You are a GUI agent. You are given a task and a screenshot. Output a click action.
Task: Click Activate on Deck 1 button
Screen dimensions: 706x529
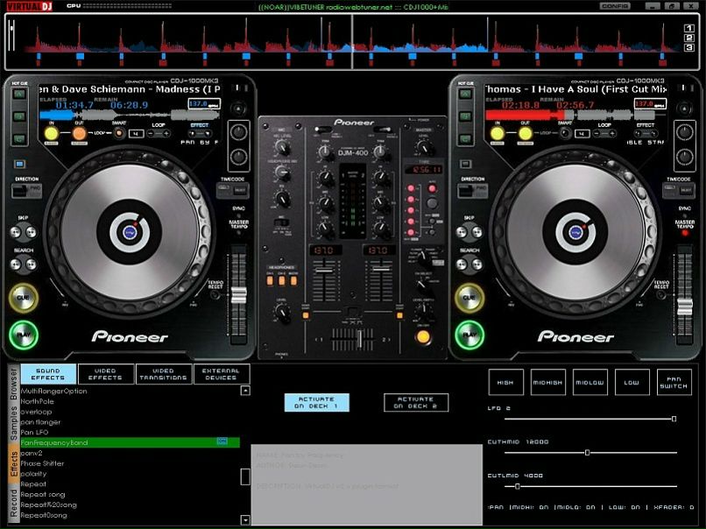coord(316,403)
